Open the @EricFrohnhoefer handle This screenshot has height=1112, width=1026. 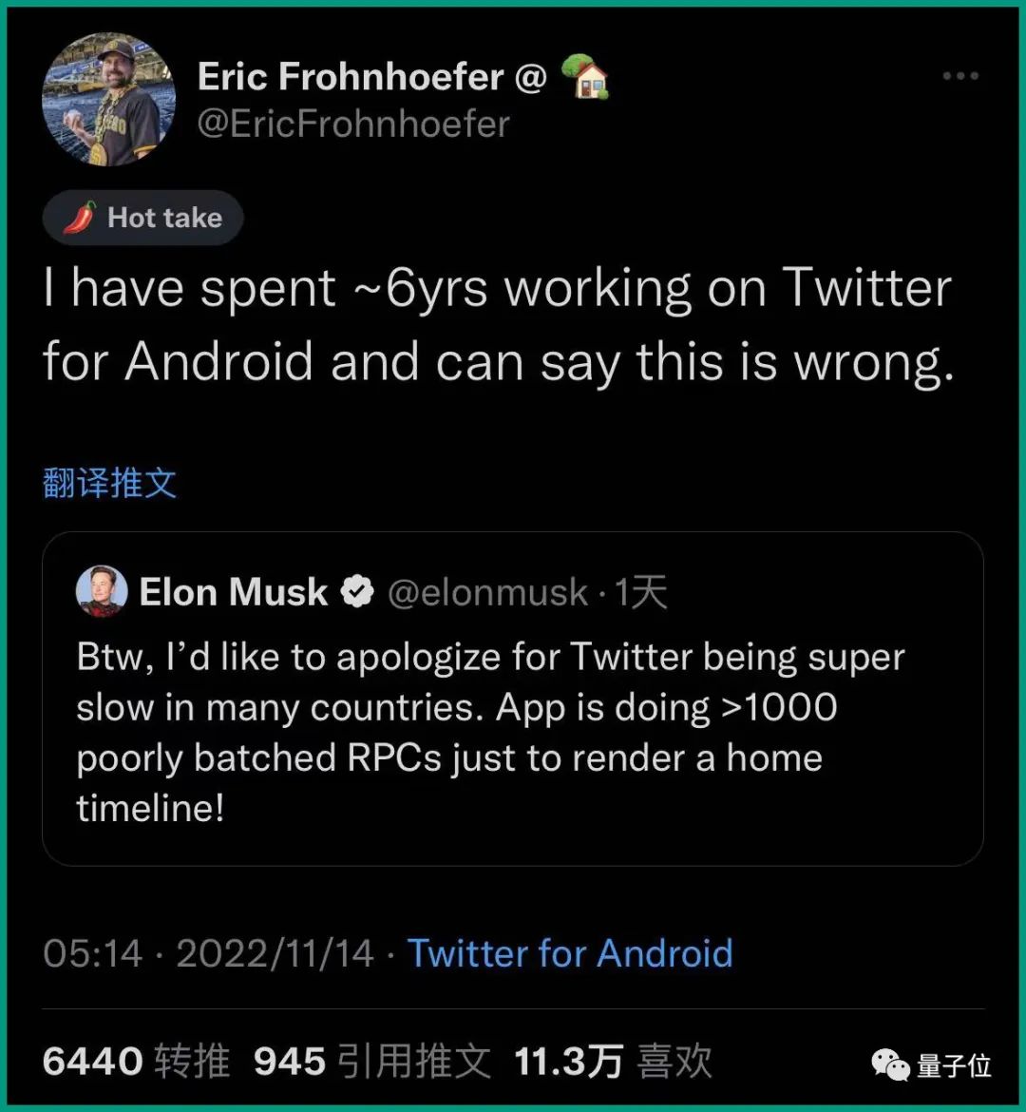coord(353,125)
